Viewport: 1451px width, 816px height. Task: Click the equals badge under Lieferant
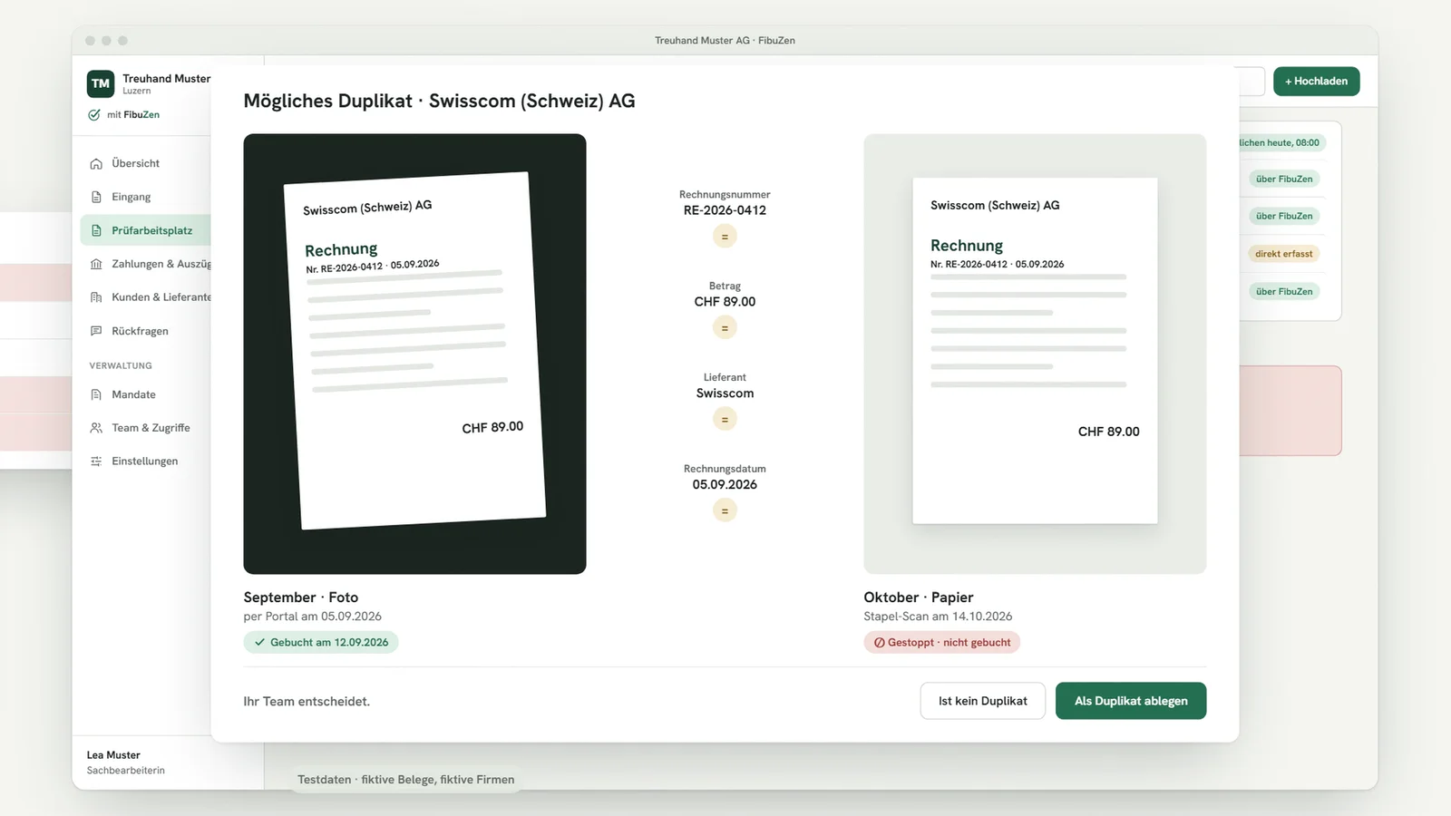pyautogui.click(x=725, y=420)
